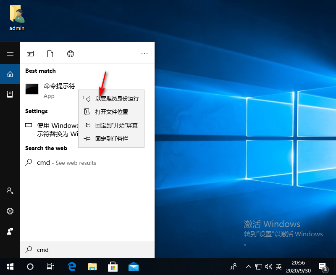The width and height of the screenshot is (336, 275).
Task: Click the account icon in search sidebar
Action: [10, 191]
